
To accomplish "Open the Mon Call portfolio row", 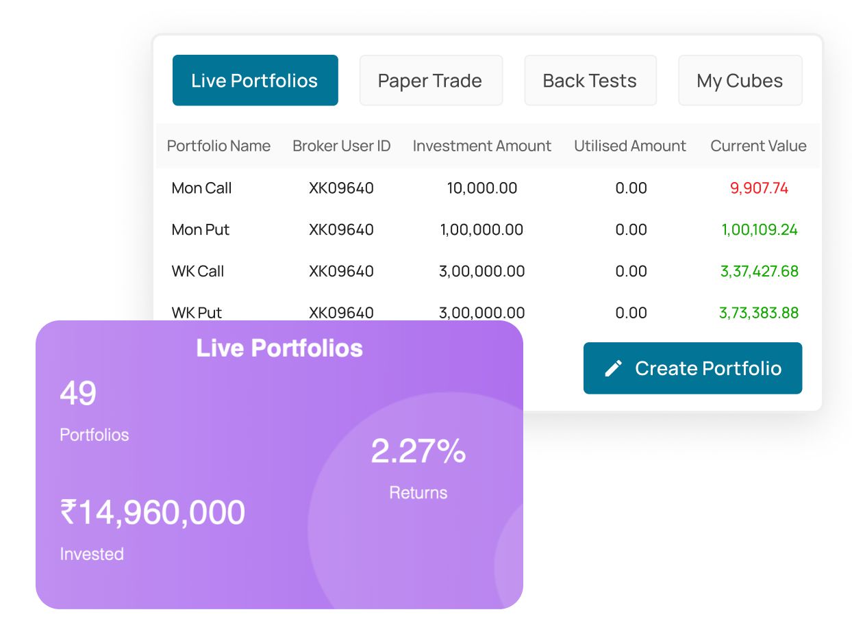I will click(x=488, y=188).
